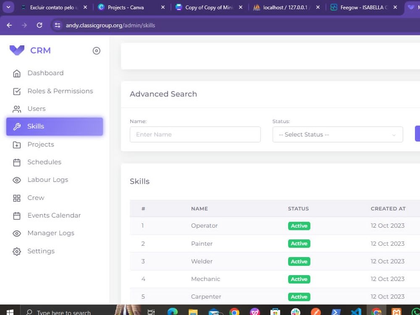This screenshot has height=315, width=420.
Task: Click the site information icon in the address bar
Action: tap(57, 25)
